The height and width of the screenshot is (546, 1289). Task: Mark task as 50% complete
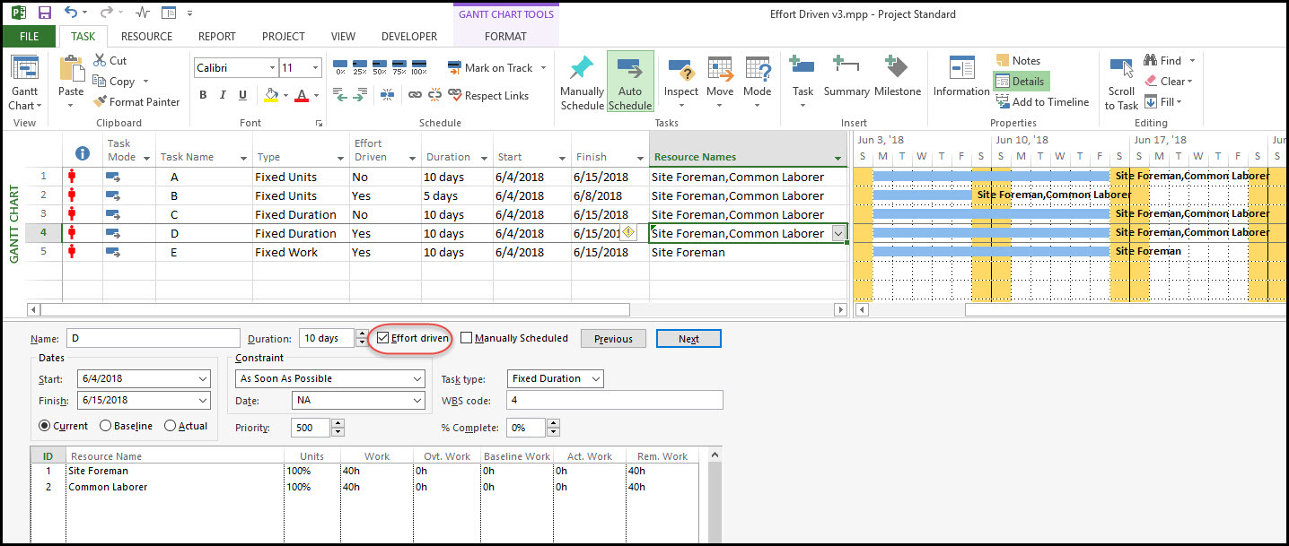(x=380, y=68)
